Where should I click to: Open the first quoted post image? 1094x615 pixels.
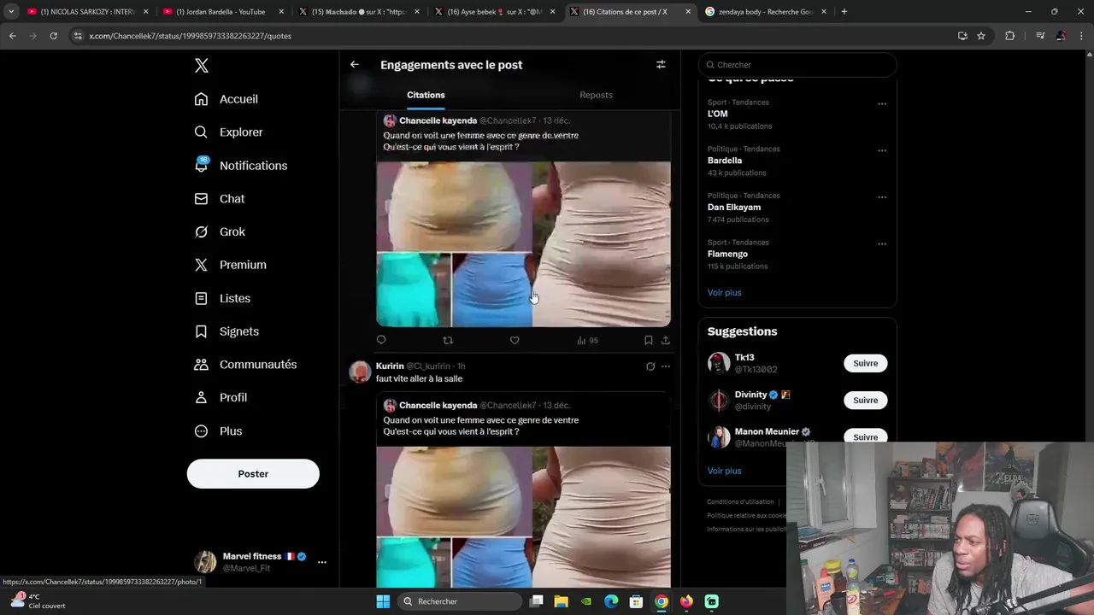coord(523,244)
